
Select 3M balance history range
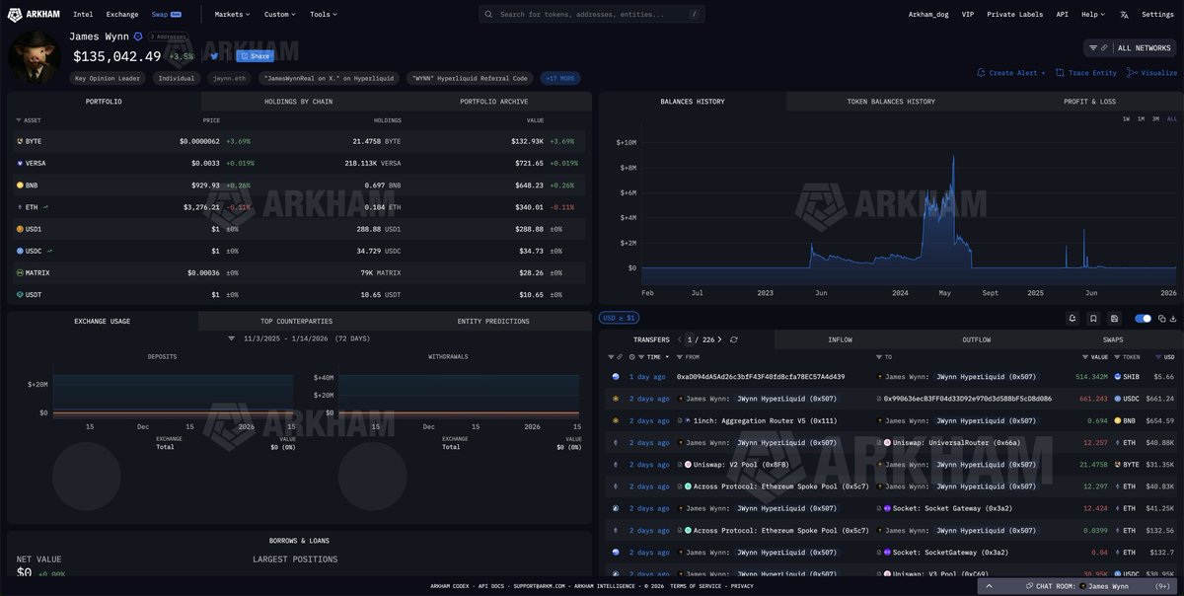pyautogui.click(x=1155, y=118)
